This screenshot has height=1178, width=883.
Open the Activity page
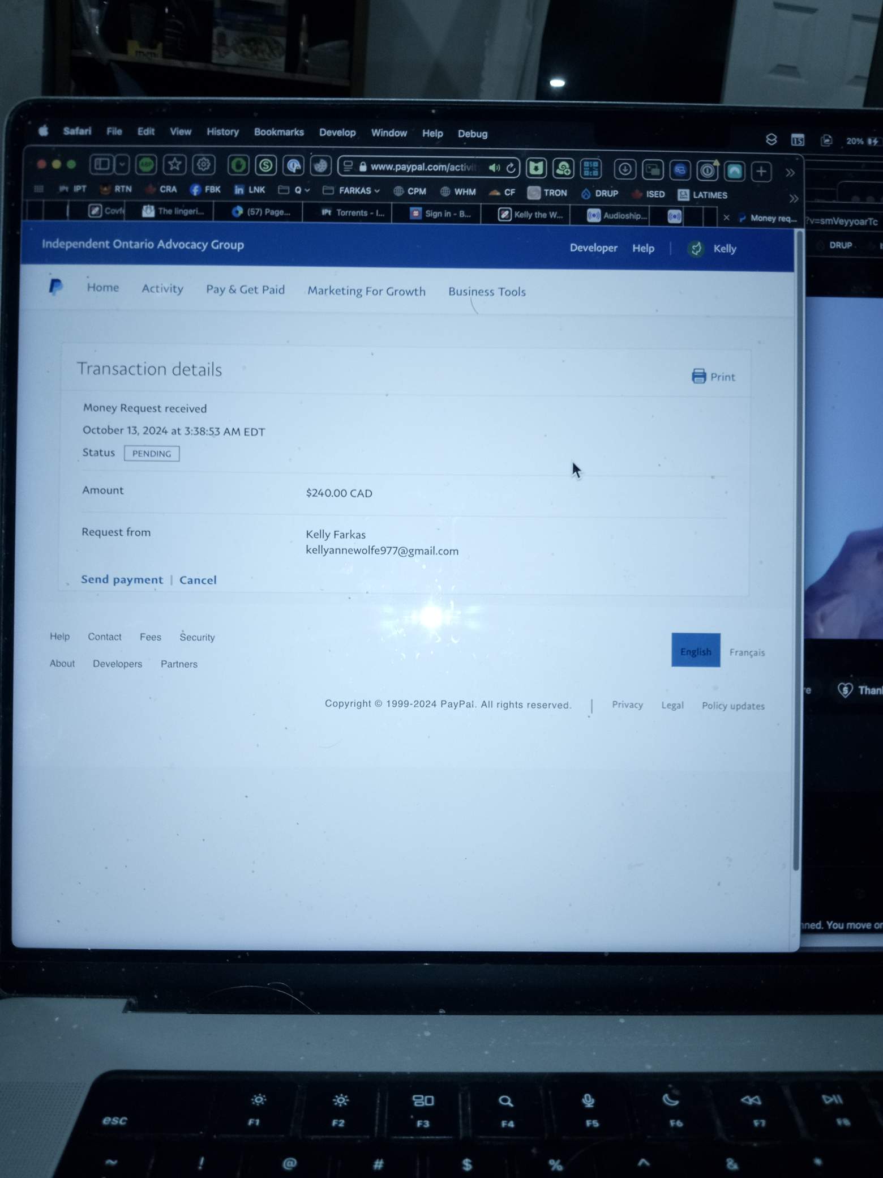pyautogui.click(x=162, y=288)
